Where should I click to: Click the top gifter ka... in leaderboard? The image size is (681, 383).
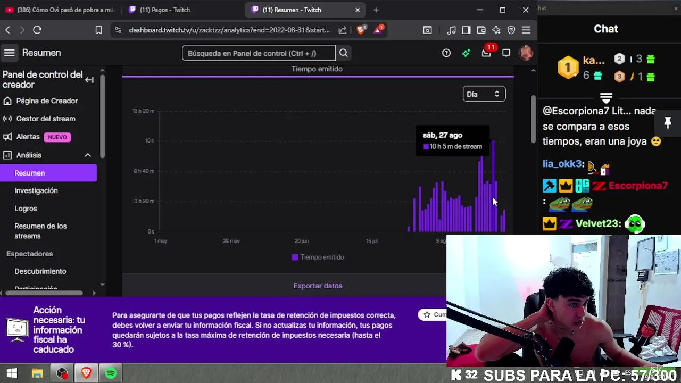coord(593,60)
